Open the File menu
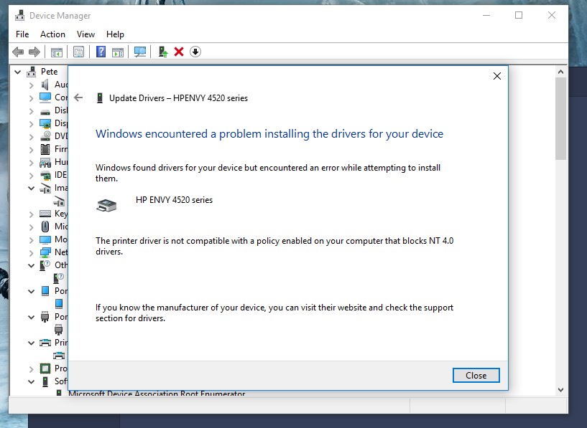 (x=22, y=34)
